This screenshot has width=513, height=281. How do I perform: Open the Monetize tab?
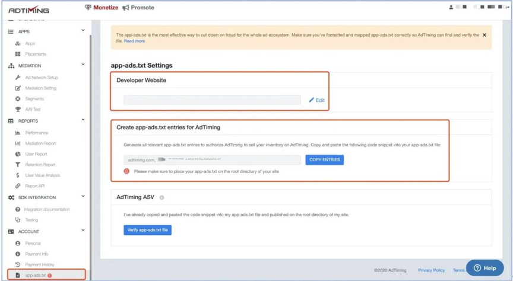click(102, 8)
